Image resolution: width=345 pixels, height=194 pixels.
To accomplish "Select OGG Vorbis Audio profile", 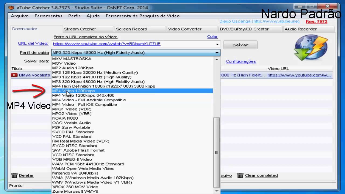I will (132, 123).
